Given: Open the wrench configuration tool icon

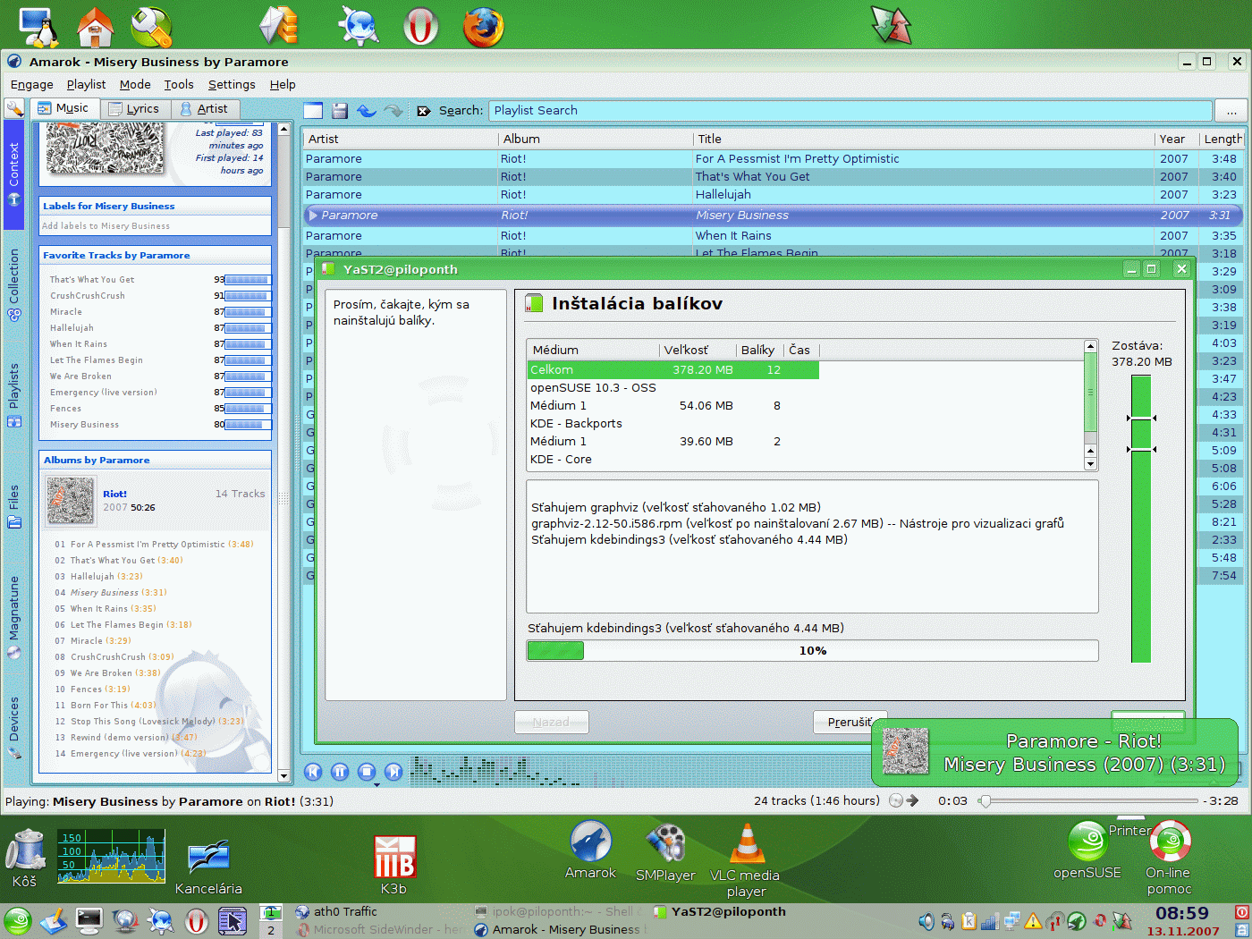Looking at the screenshot, I should 151,26.
